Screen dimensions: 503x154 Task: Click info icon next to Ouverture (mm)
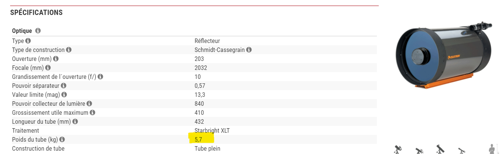tap(56, 59)
